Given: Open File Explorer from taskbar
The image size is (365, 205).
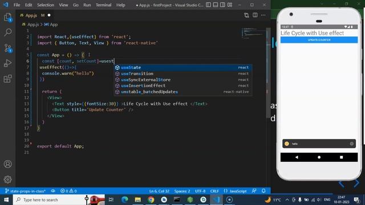Looking at the screenshot, I should click(x=138, y=200).
